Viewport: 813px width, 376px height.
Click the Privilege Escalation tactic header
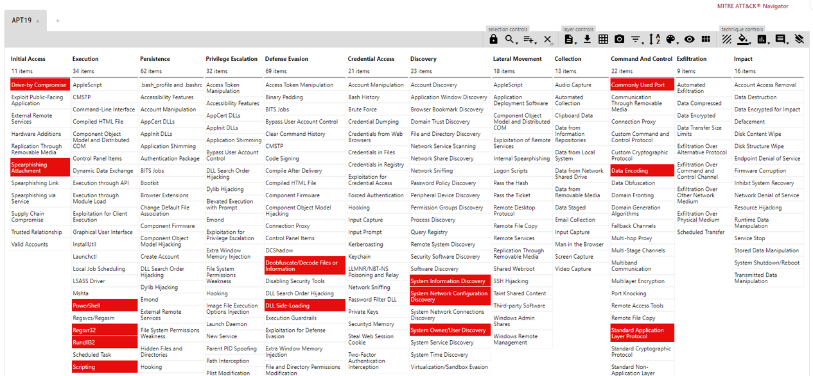coord(231,59)
